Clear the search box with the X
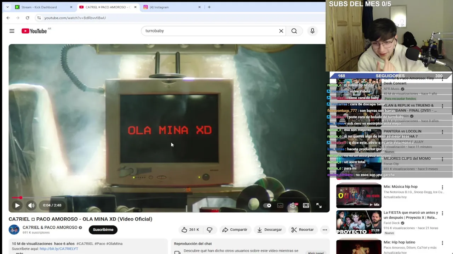 pos(281,31)
